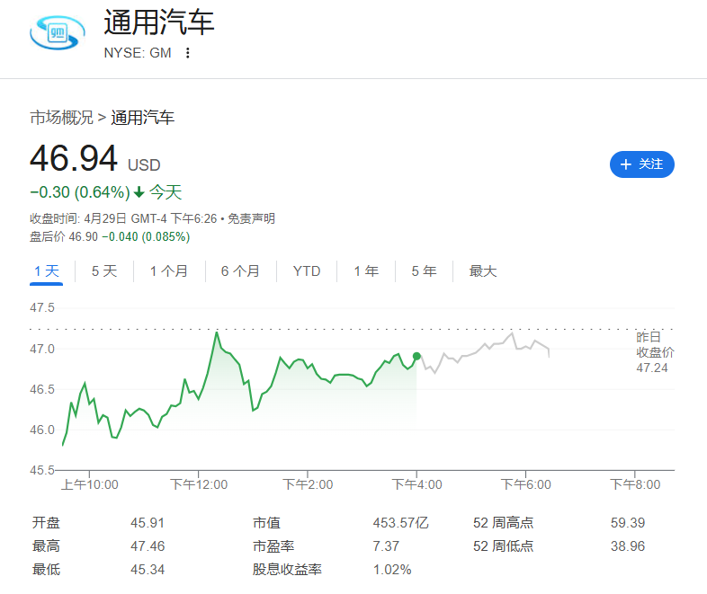The width and height of the screenshot is (707, 594).
Task: Click the 市值 row label
Action: pyautogui.click(x=266, y=523)
